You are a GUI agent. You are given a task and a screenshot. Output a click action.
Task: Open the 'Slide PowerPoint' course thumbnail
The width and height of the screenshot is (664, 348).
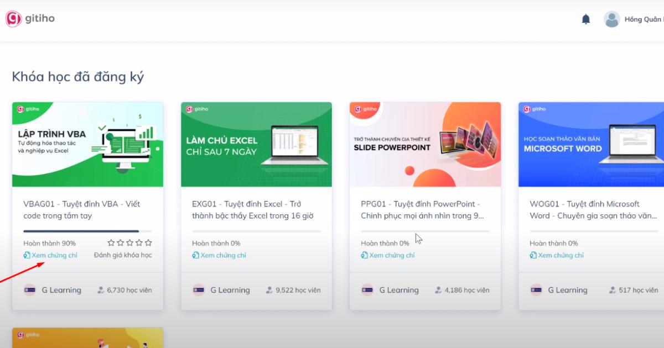[425, 144]
